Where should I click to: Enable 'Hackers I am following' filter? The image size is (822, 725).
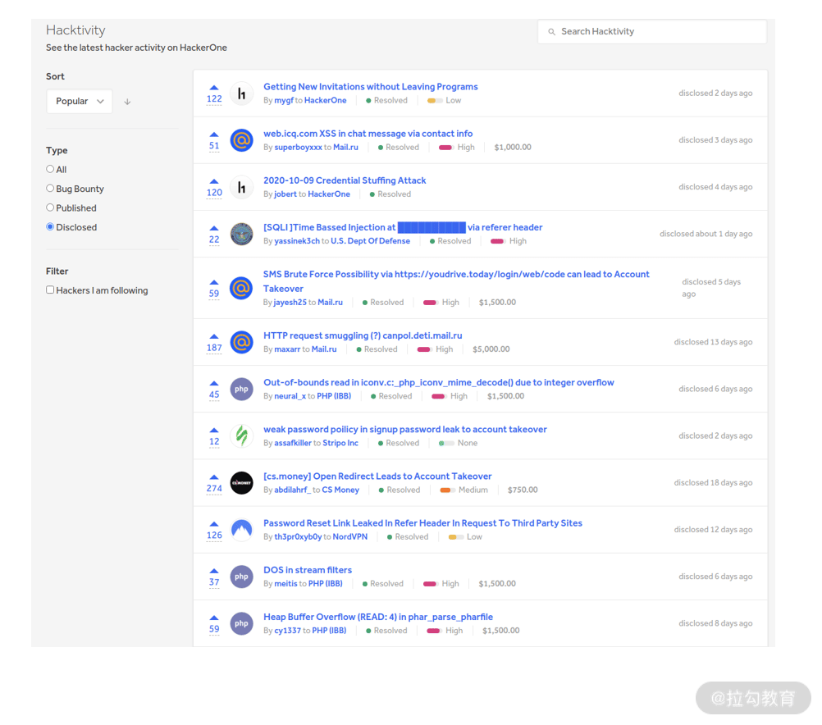click(50, 290)
